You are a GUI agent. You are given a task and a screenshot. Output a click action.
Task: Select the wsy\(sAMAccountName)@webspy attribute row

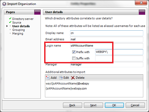pos(94,83)
